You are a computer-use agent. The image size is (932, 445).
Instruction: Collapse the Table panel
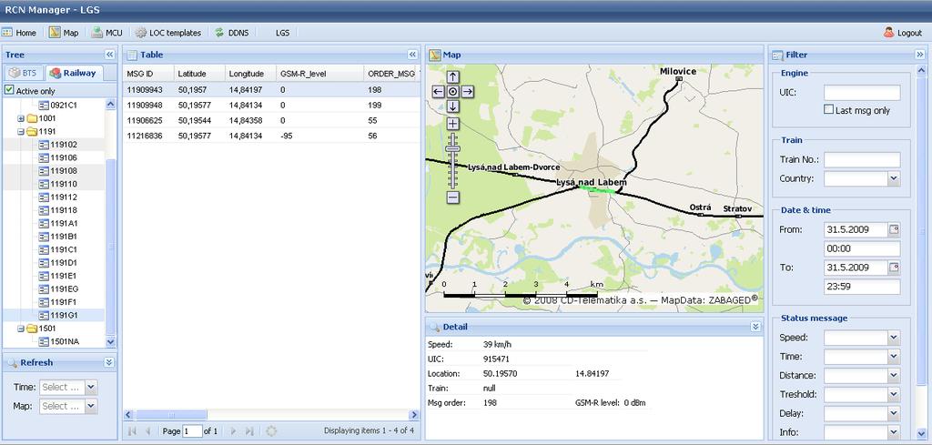click(413, 55)
